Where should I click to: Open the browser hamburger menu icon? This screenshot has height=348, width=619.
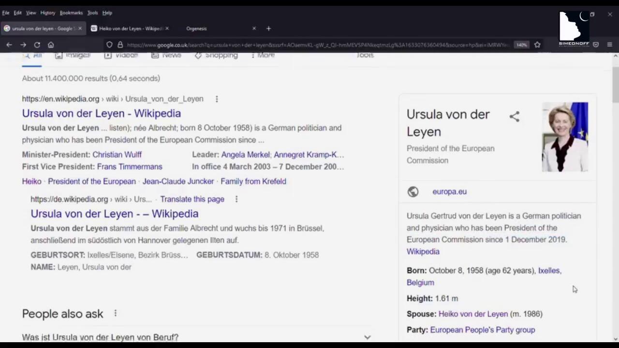coord(609,45)
